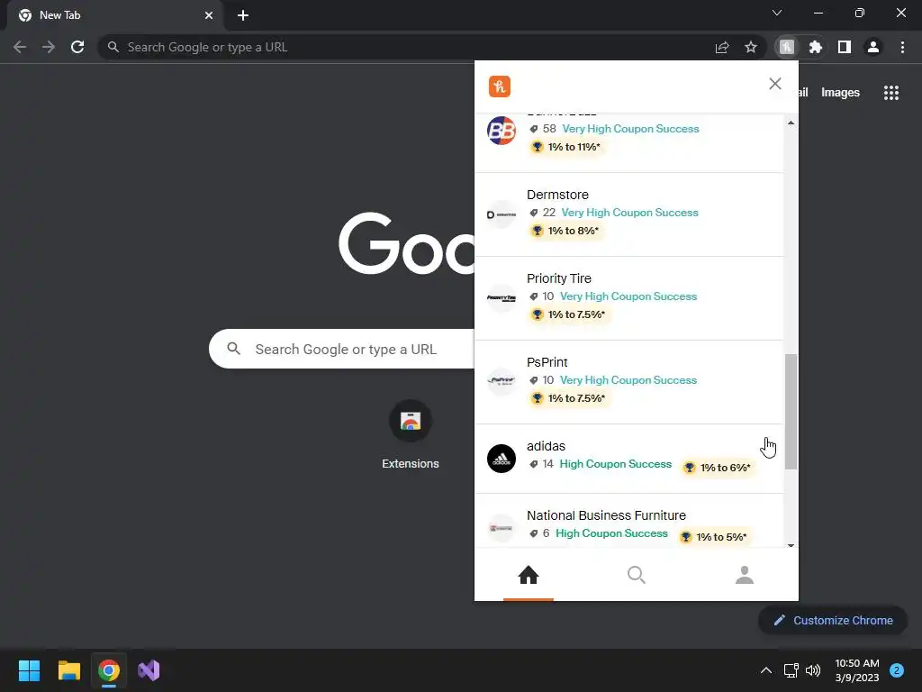Click the PsPrint logo
Viewport: 922px width, 692px height.
pos(502,382)
